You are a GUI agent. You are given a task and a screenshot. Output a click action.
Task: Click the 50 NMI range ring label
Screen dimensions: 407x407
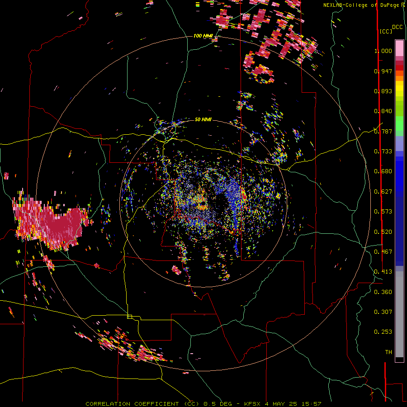coord(203,120)
